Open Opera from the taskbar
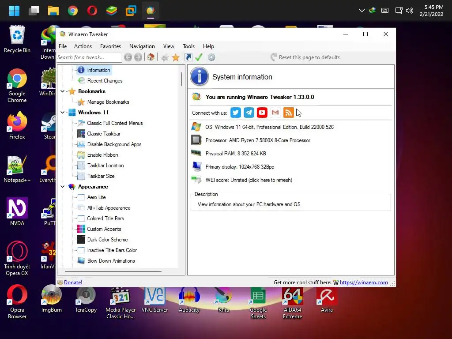 click(92, 11)
